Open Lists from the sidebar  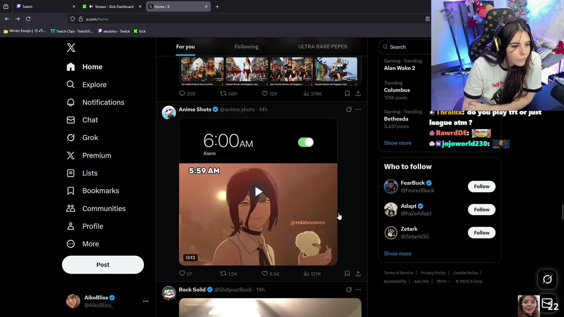point(82,173)
